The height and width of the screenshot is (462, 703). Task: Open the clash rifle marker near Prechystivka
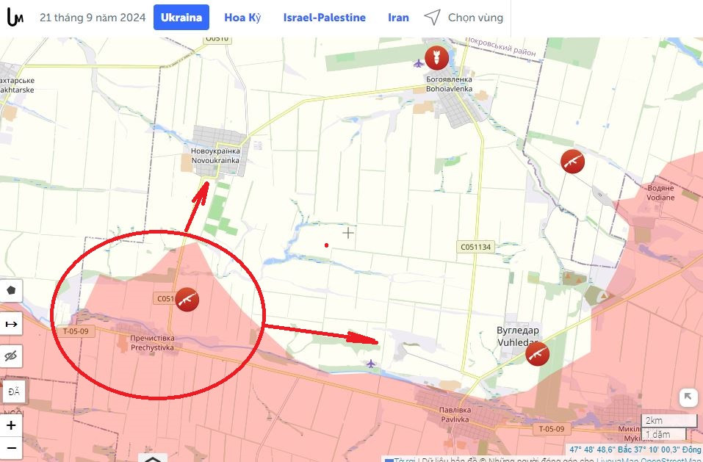[x=187, y=300]
